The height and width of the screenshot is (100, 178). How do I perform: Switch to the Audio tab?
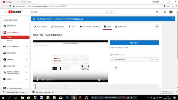(72, 27)
